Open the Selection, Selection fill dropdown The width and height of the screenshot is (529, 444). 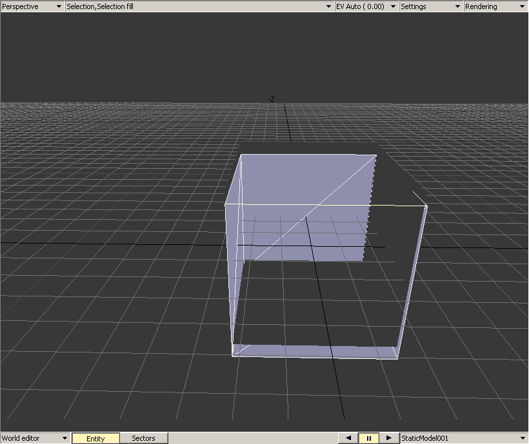pyautogui.click(x=199, y=6)
